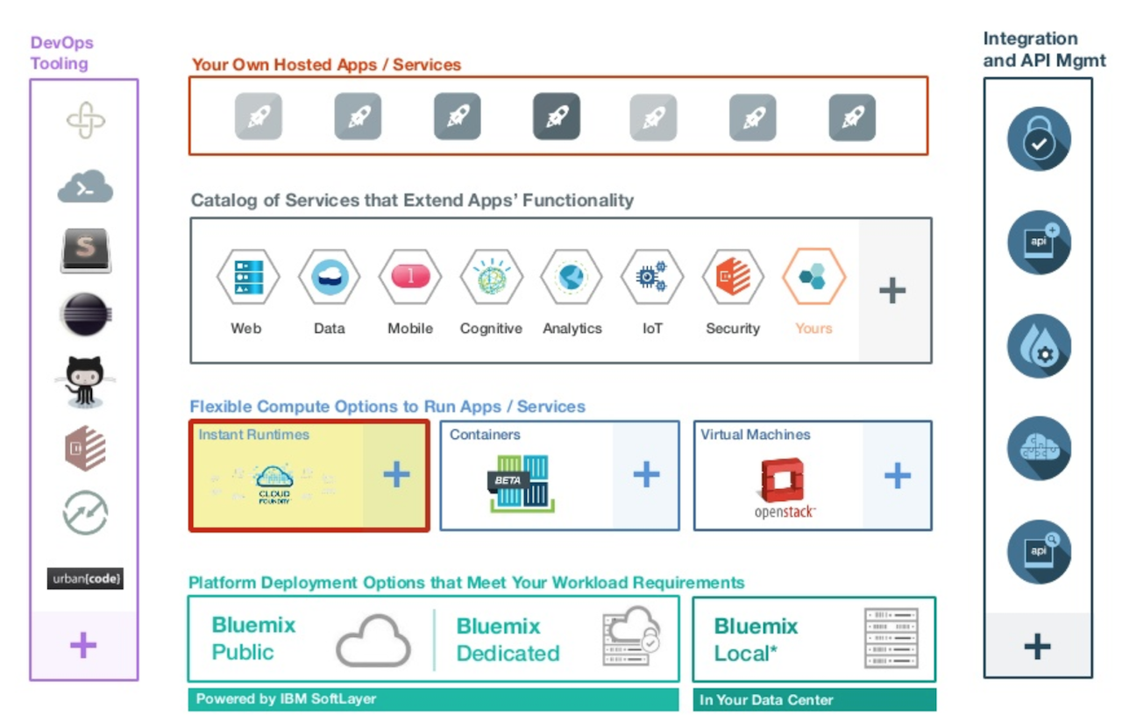The image size is (1122, 715).
Task: Select the Bluemix Local* text
Action: (756, 640)
